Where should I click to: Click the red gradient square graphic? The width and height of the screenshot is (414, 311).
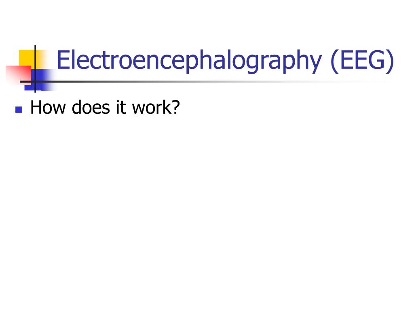[x=18, y=75]
